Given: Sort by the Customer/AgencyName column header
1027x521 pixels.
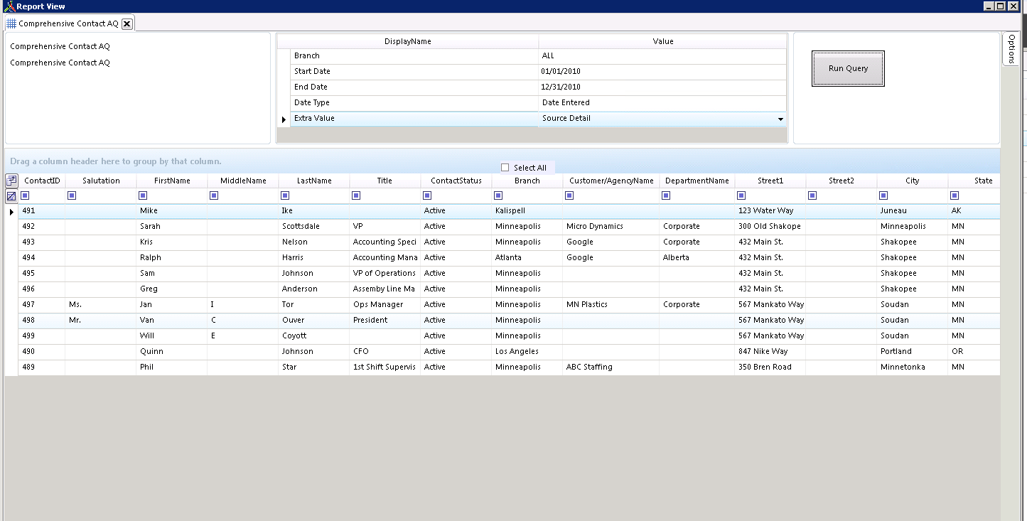Looking at the screenshot, I should coord(611,181).
